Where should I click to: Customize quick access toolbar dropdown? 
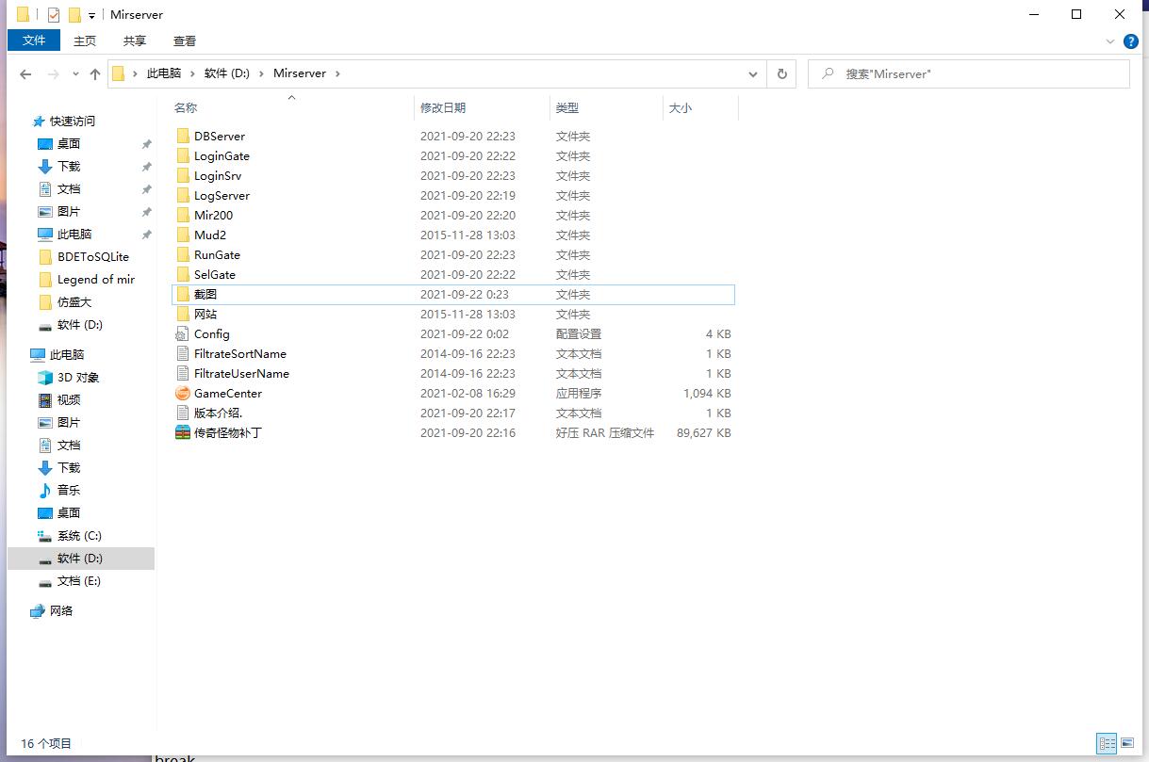91,16
